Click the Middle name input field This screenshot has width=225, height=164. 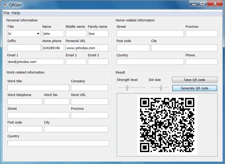click(76, 34)
